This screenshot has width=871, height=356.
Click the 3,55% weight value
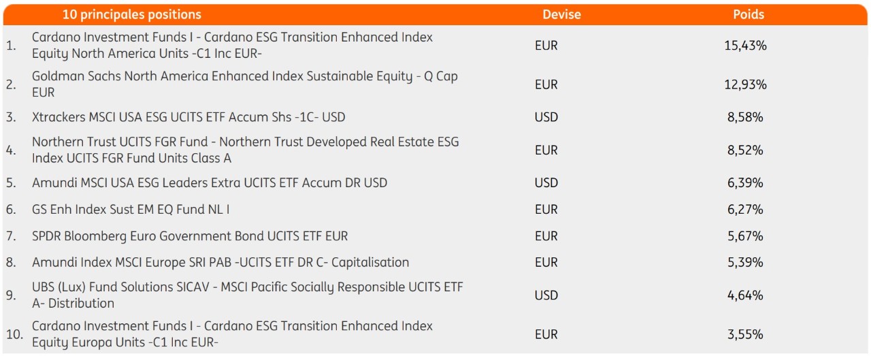point(745,334)
